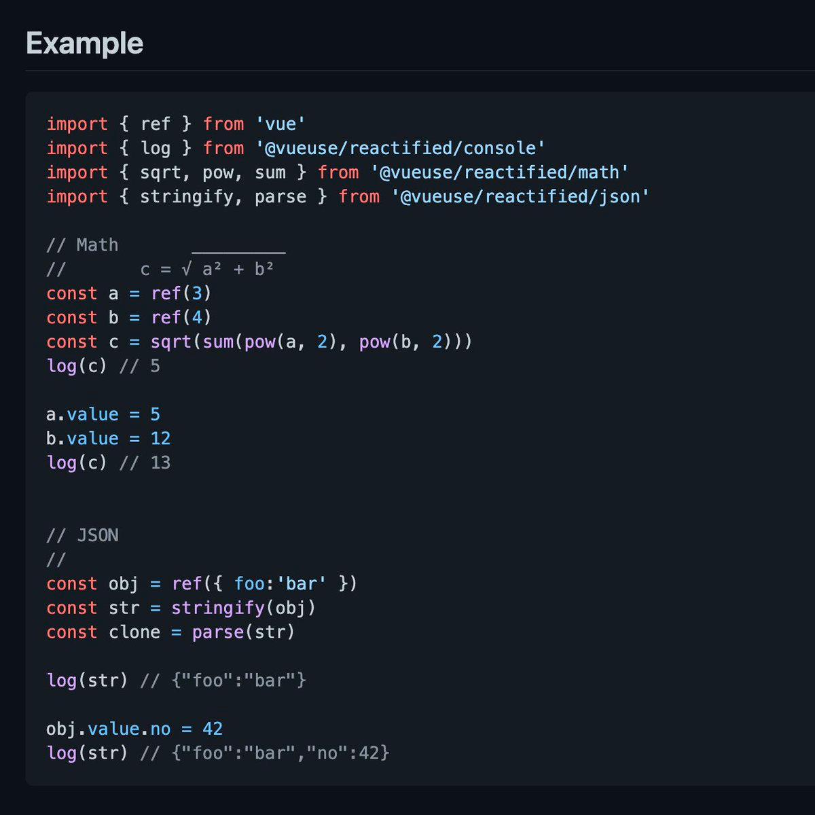This screenshot has height=815, width=815.
Task: Click the stringify(obj) function call
Action: [x=243, y=608]
